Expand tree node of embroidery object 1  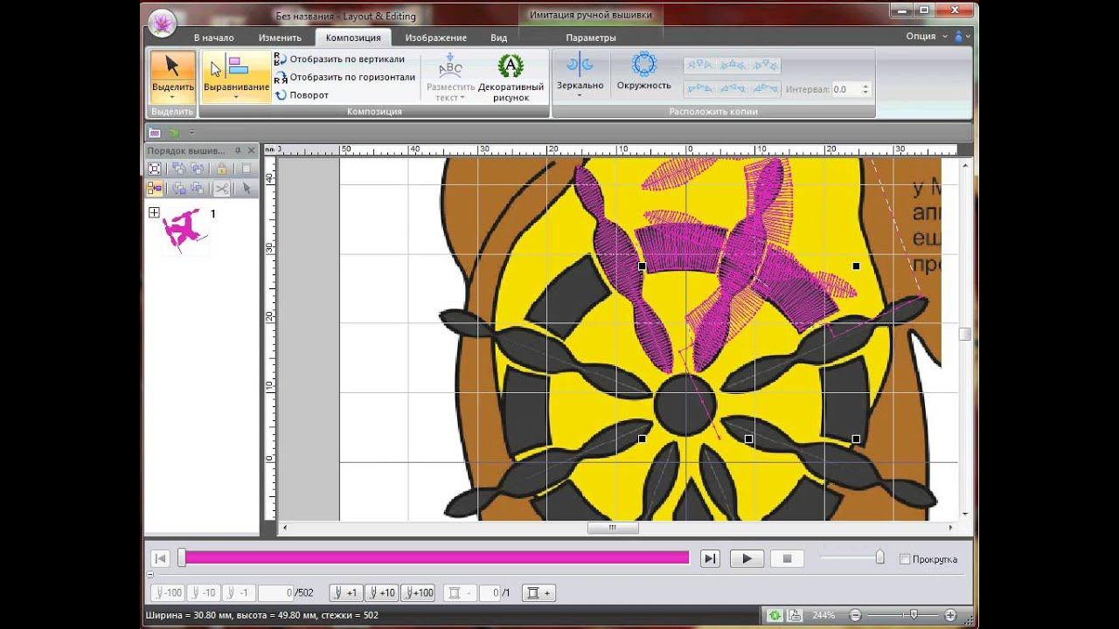click(x=154, y=213)
